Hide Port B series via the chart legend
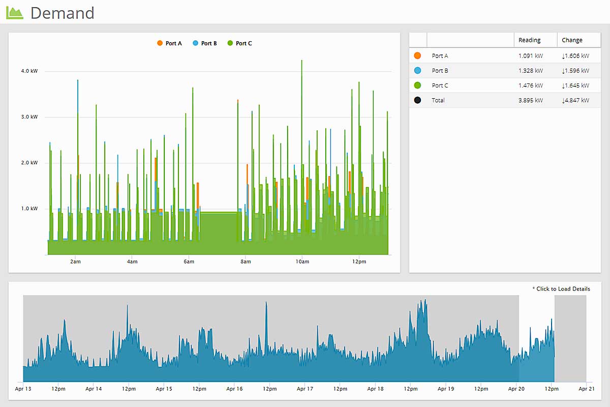The width and height of the screenshot is (610, 407). tap(205, 43)
